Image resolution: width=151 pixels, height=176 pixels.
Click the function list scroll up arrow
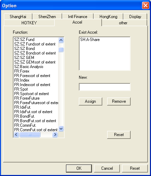coord(61,40)
